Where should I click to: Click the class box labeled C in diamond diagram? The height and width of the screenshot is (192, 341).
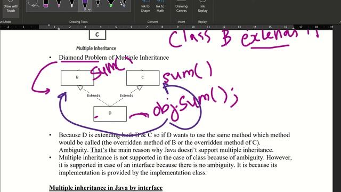[143, 78]
